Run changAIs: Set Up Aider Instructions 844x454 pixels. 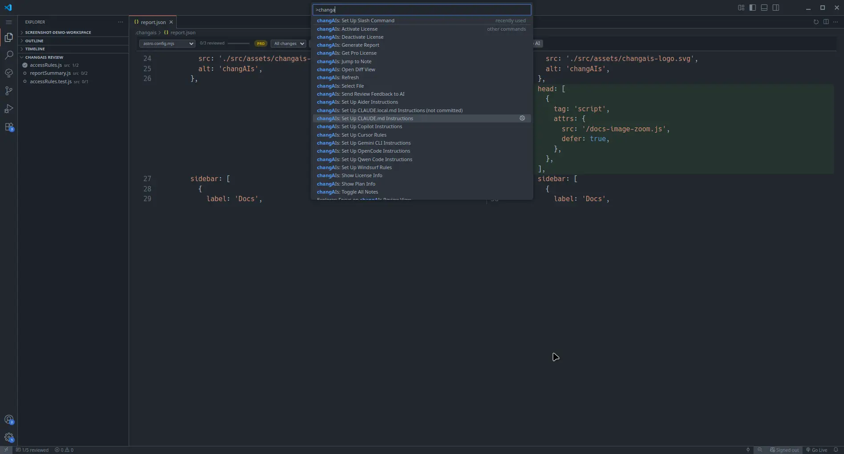[422, 102]
